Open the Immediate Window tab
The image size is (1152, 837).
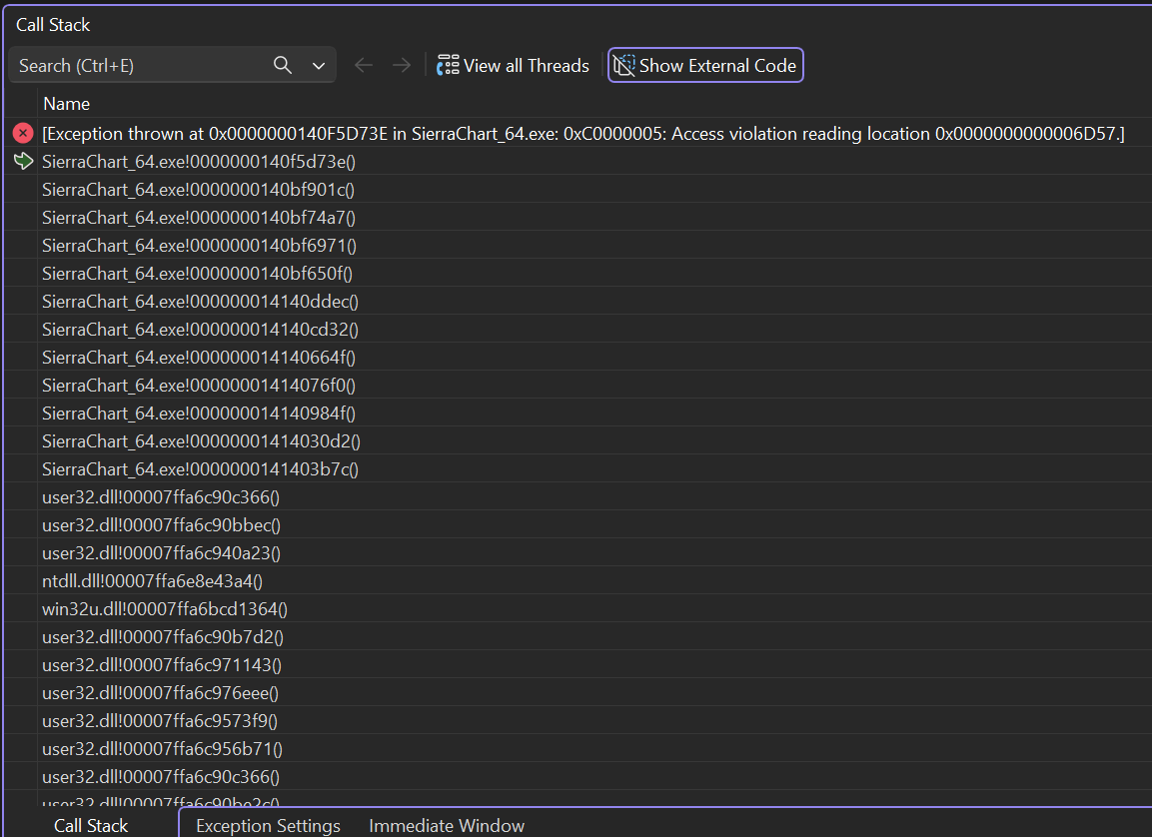[x=447, y=825]
